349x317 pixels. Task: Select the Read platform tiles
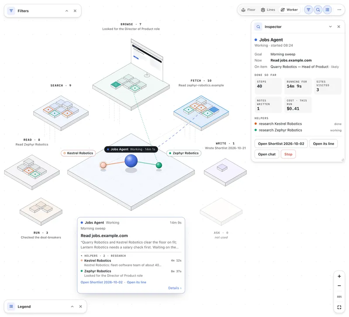point(32,168)
